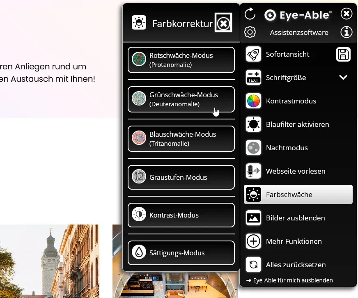Click the save settings disk icon

pyautogui.click(x=343, y=54)
